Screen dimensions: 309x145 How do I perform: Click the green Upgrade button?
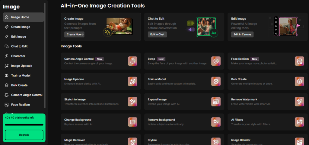pyautogui.click(x=24, y=135)
